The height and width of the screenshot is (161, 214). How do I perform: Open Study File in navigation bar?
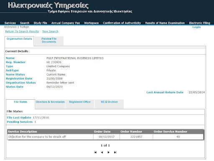click(x=40, y=23)
